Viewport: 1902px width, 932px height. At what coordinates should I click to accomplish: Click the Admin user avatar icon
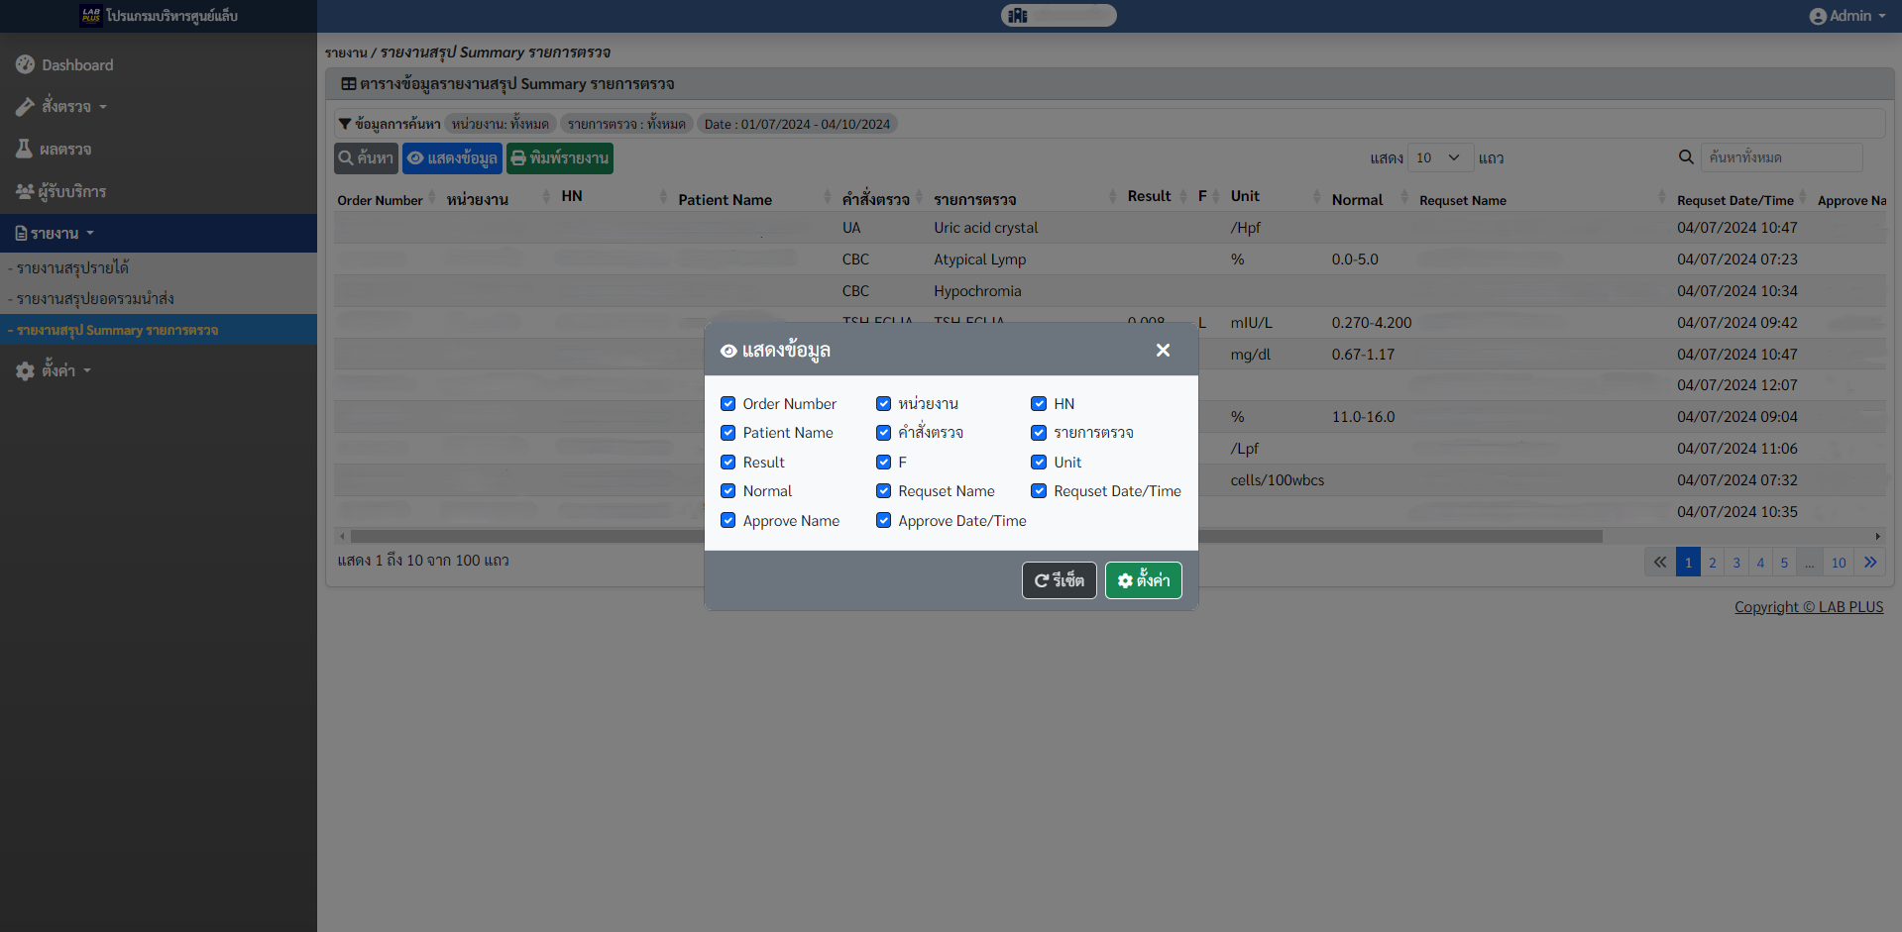1817,16
